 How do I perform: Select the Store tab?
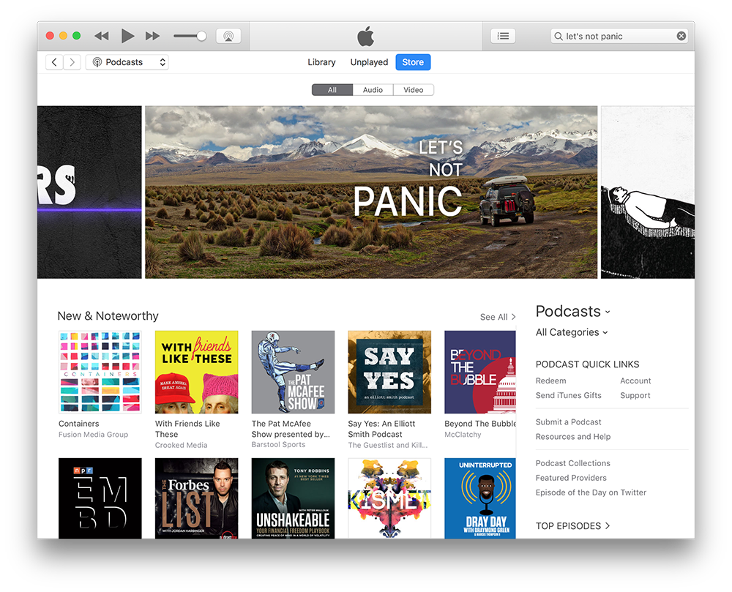tap(413, 62)
